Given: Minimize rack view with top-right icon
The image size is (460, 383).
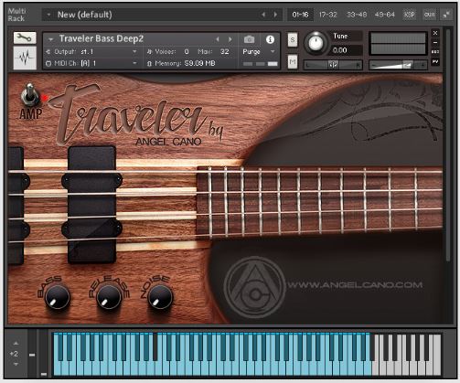Looking at the screenshot, I should tap(446, 15).
